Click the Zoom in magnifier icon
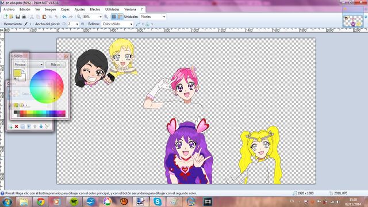The image size is (368, 207). pyautogui.click(x=106, y=17)
